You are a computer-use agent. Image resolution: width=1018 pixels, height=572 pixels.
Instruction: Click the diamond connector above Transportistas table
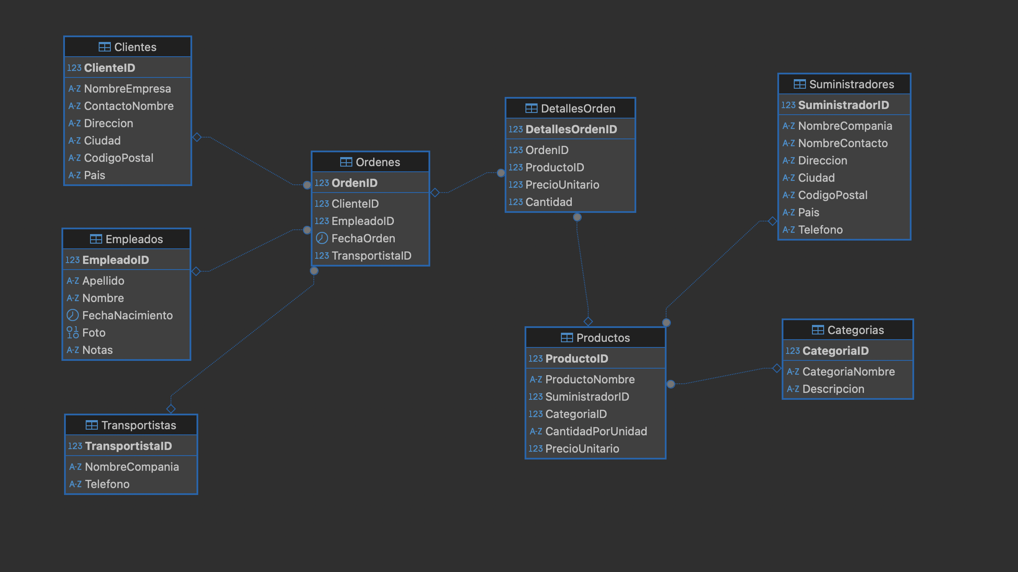coord(171,409)
